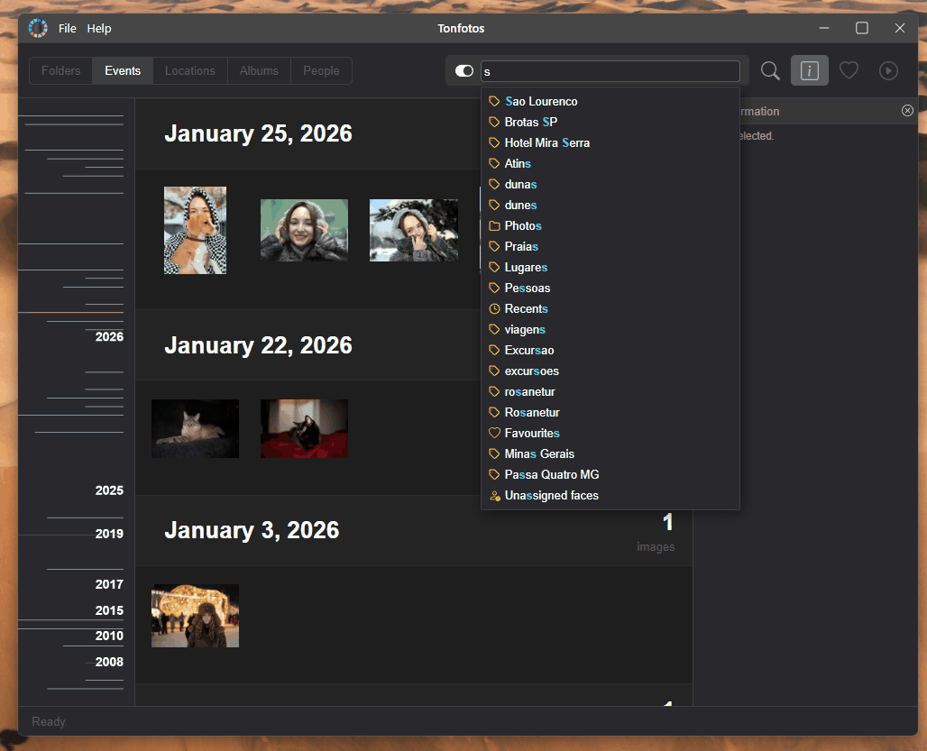
Task: Toggle the information panel icon
Action: pyautogui.click(x=810, y=71)
